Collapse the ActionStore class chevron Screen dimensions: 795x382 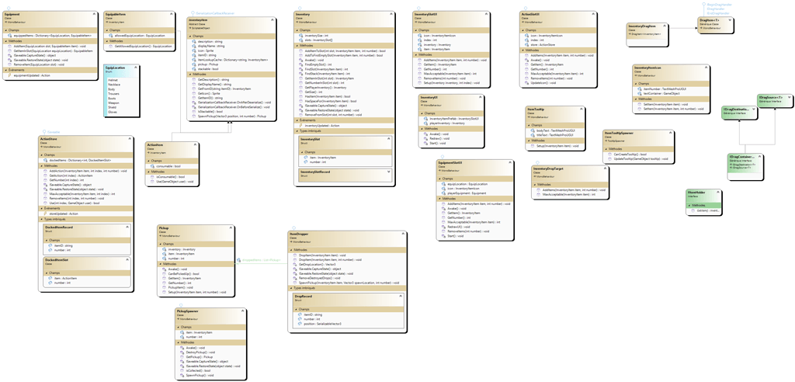tap(130, 138)
